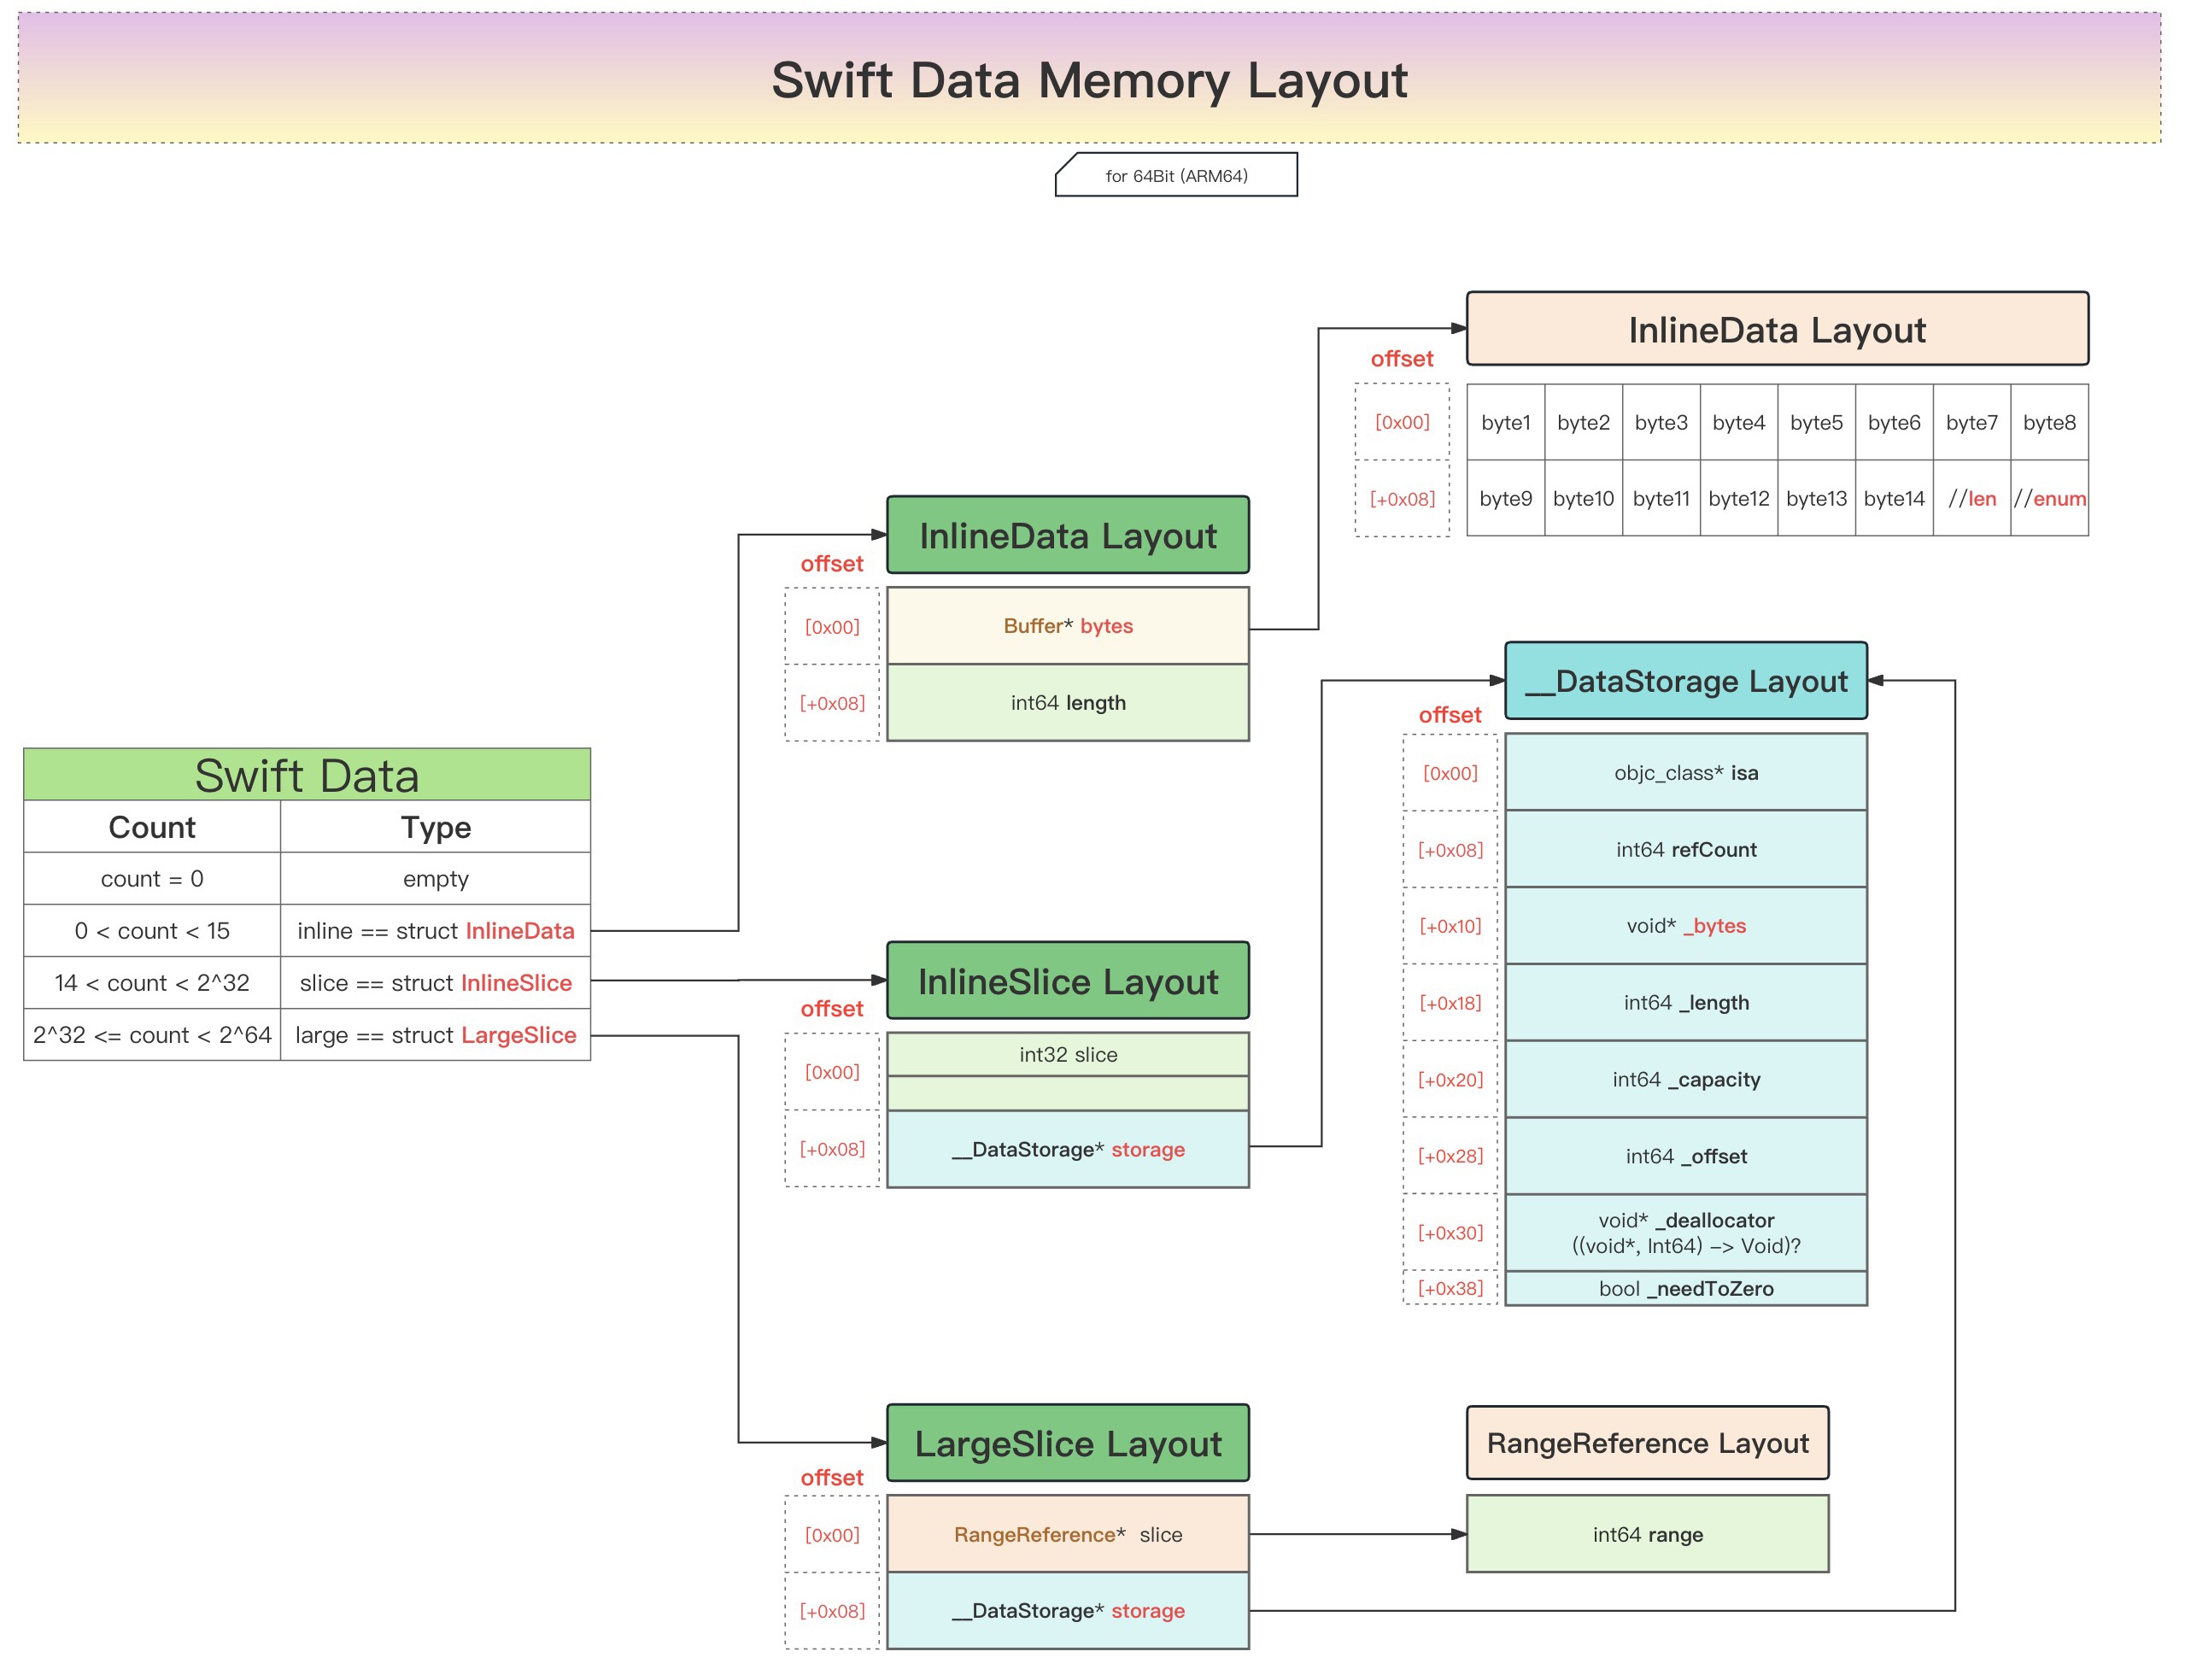This screenshot has width=2185, height=1669.
Task: Click the "inline == struct InlineData" row
Action: click(434, 931)
